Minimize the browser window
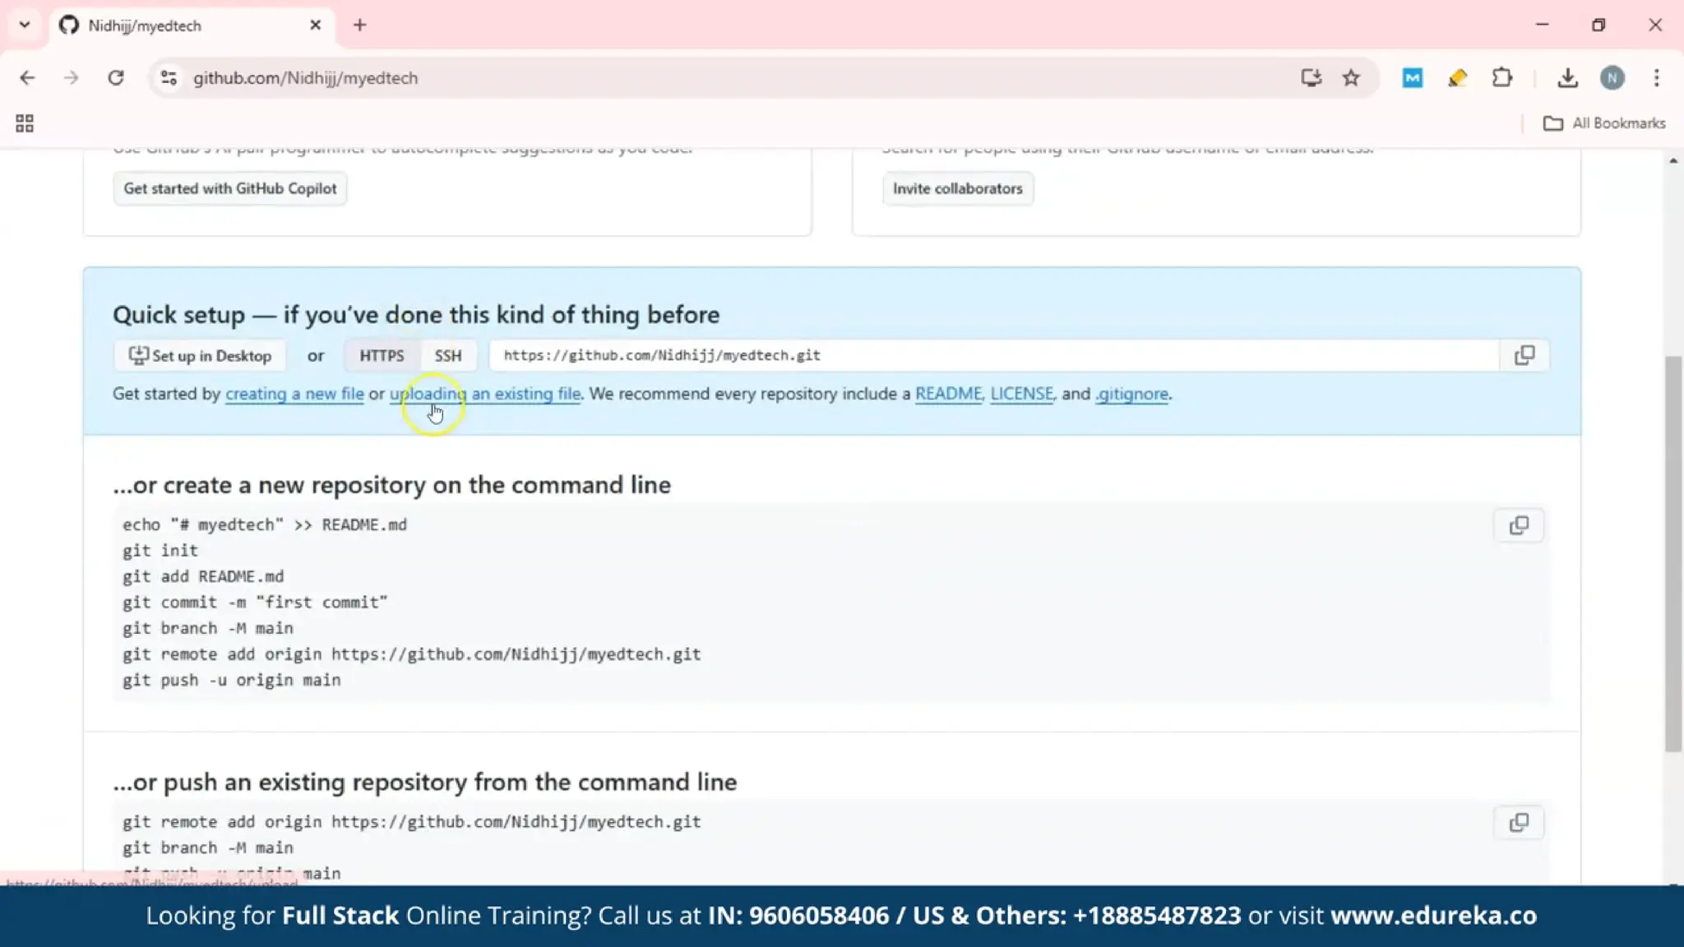Viewport: 1684px width, 947px height. 1542,25
